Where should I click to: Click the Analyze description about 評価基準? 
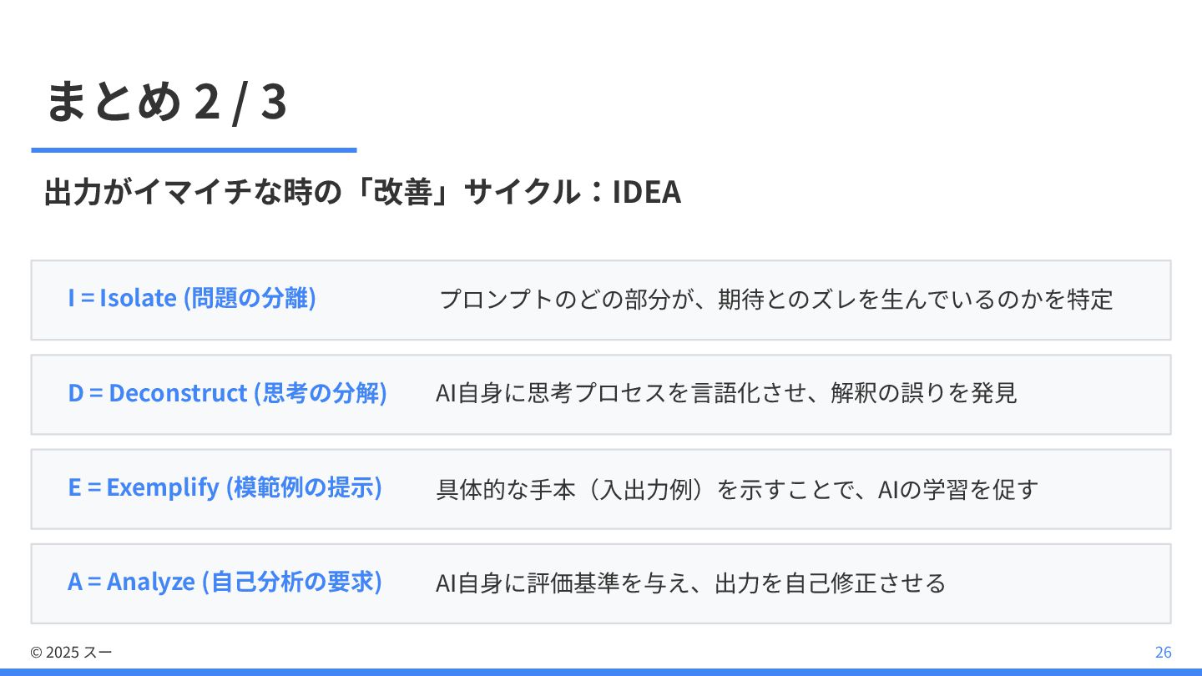(x=691, y=583)
